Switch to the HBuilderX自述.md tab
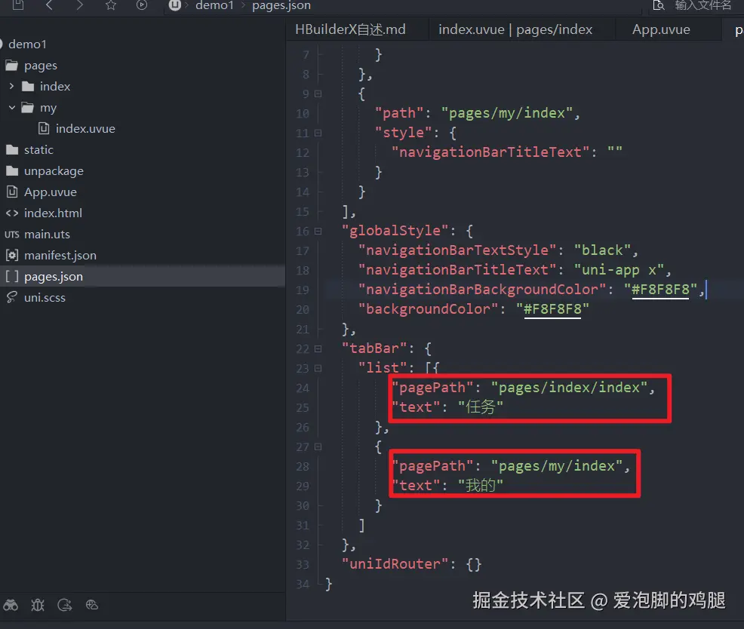 click(350, 29)
